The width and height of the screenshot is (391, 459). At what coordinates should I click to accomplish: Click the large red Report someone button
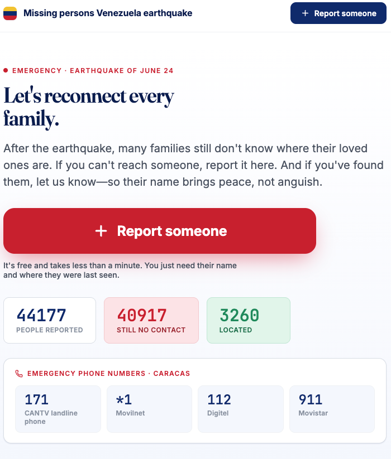pyautogui.click(x=160, y=231)
